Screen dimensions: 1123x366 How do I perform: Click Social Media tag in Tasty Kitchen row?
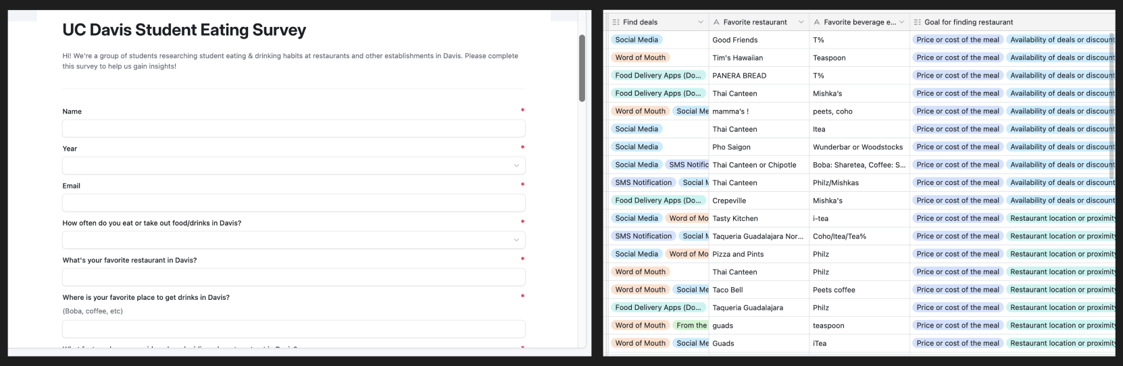click(637, 218)
